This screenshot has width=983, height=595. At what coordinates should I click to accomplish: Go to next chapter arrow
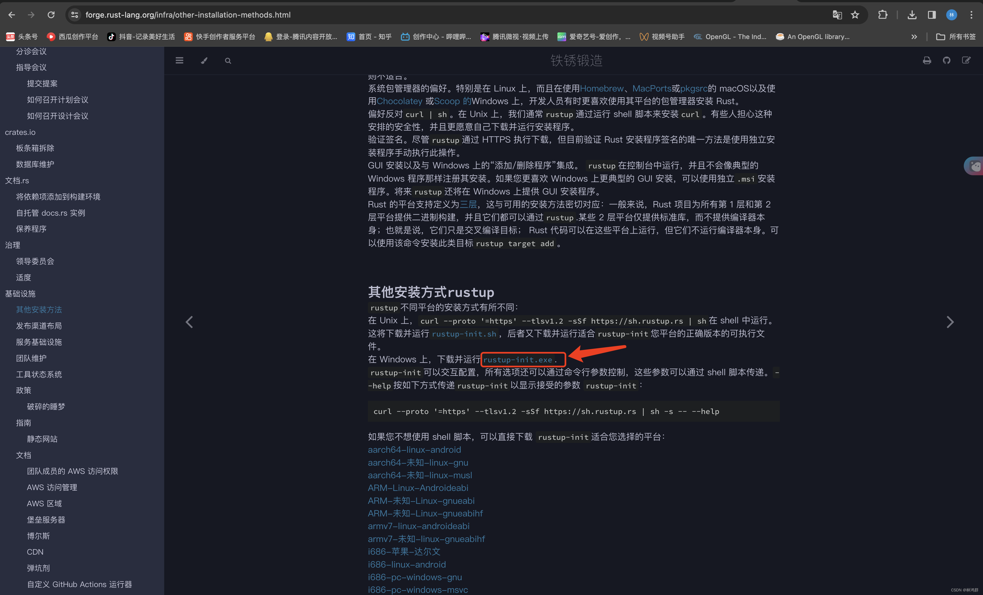tap(950, 322)
